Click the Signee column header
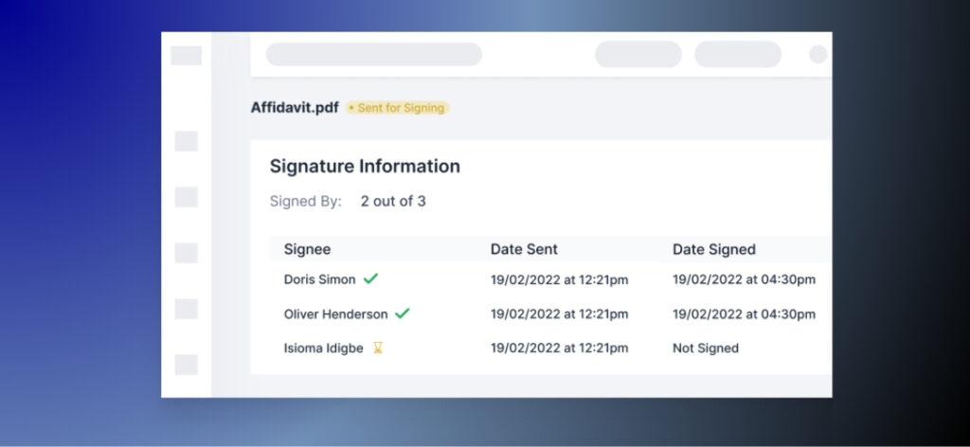Image resolution: width=970 pixels, height=447 pixels. tap(307, 249)
